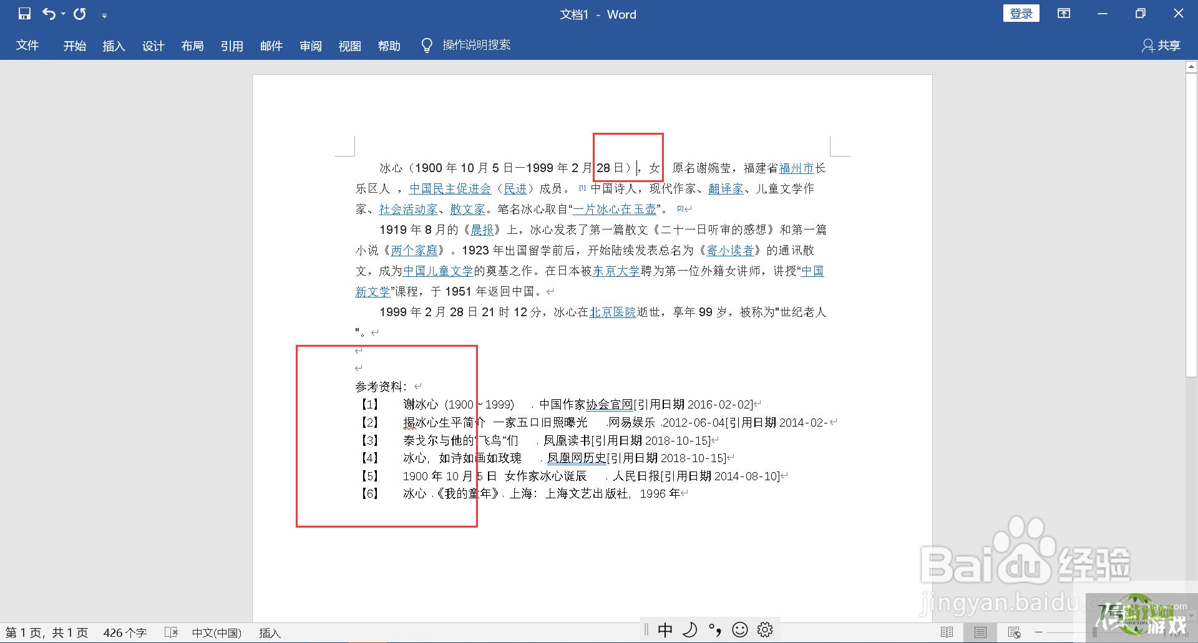Toggle IME half-moon width icon
The width and height of the screenshot is (1198, 643).
[690, 630]
